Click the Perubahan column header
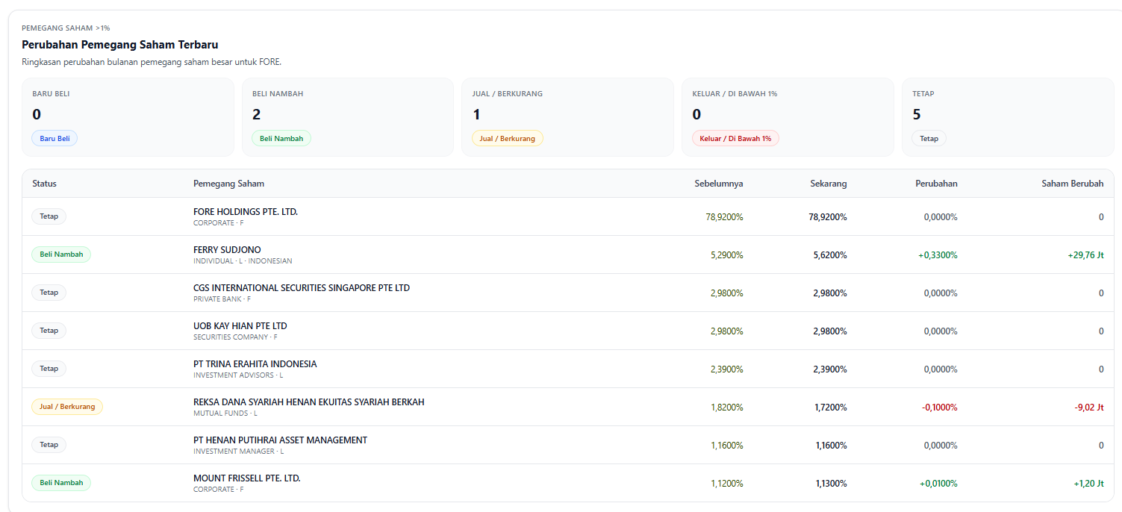 [x=936, y=184]
